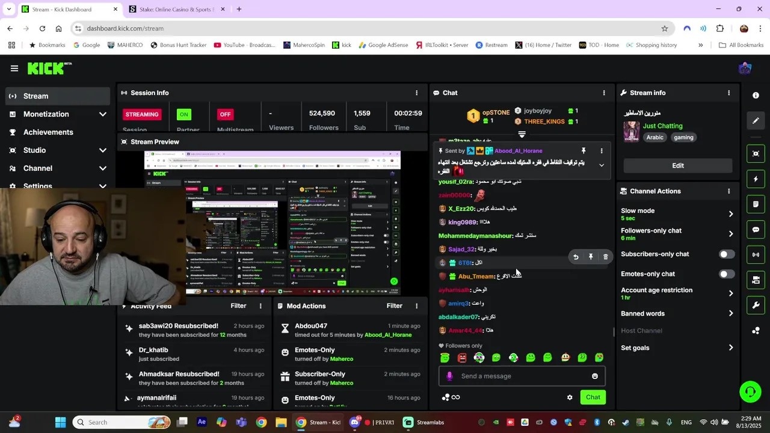Screen dimensions: 770x433
Task: Unpin the pinned chat message
Action: coord(583,151)
